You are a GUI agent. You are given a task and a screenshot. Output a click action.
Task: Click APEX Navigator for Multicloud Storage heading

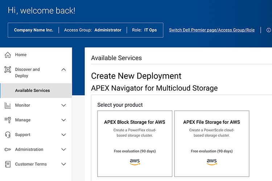point(154,88)
